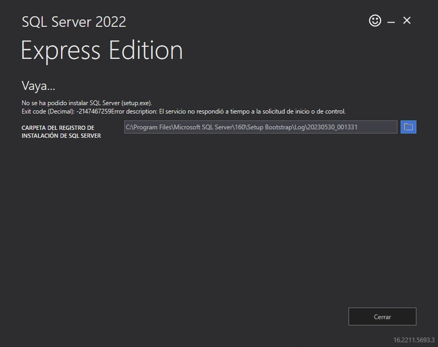Click the 'No se ha podido instalar' message

tap(86, 103)
